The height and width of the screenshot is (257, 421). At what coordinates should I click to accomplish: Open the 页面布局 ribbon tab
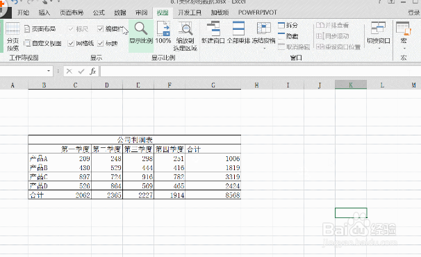(x=72, y=13)
